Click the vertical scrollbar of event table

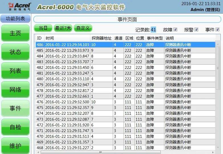(x=218, y=94)
